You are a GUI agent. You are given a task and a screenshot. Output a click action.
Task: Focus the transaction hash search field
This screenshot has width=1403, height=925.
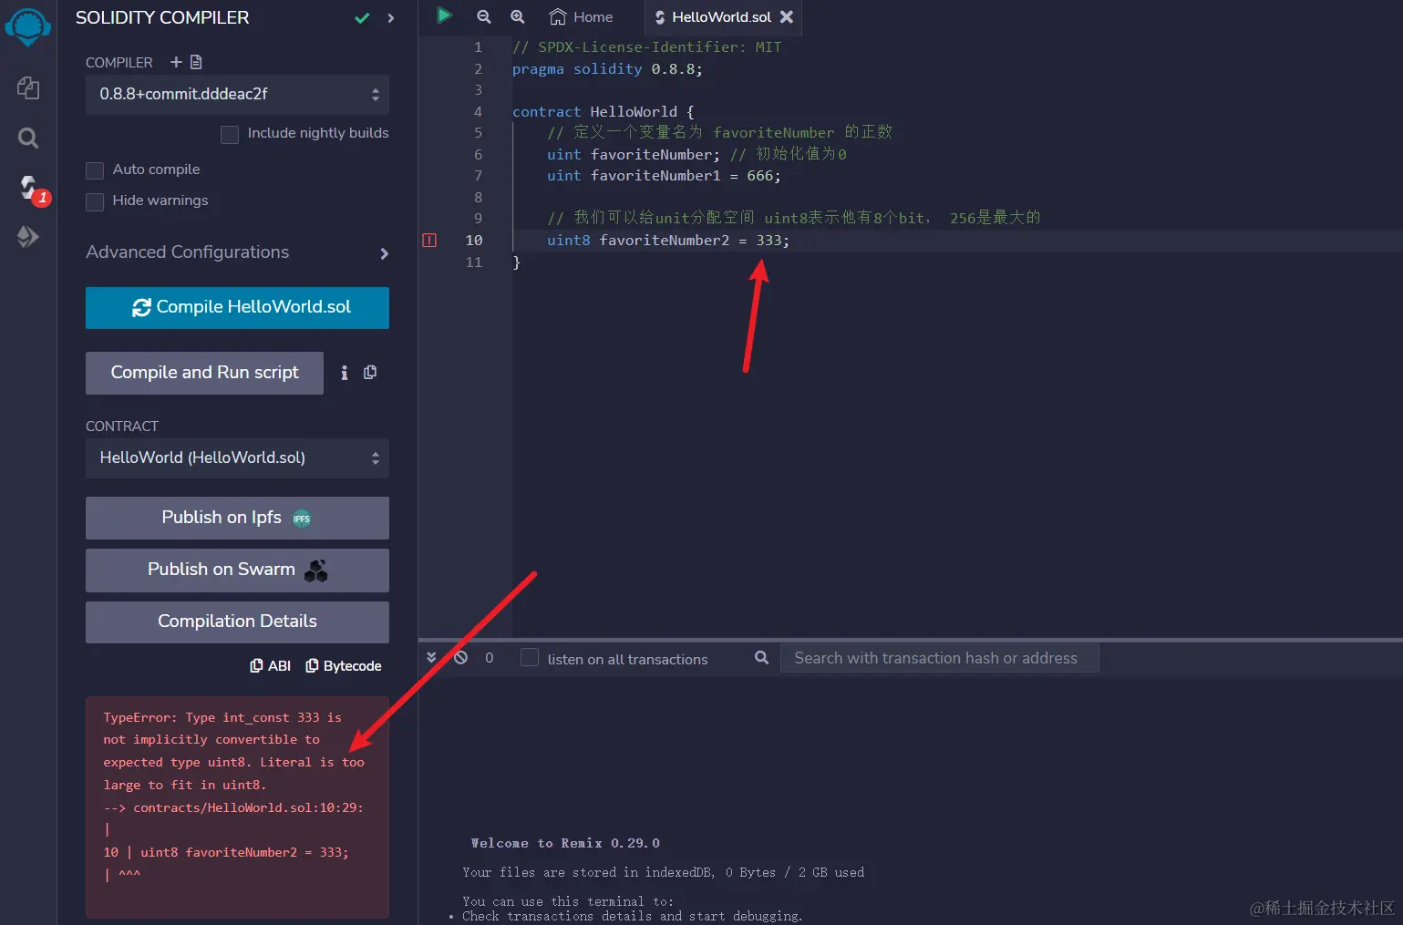[x=939, y=658]
